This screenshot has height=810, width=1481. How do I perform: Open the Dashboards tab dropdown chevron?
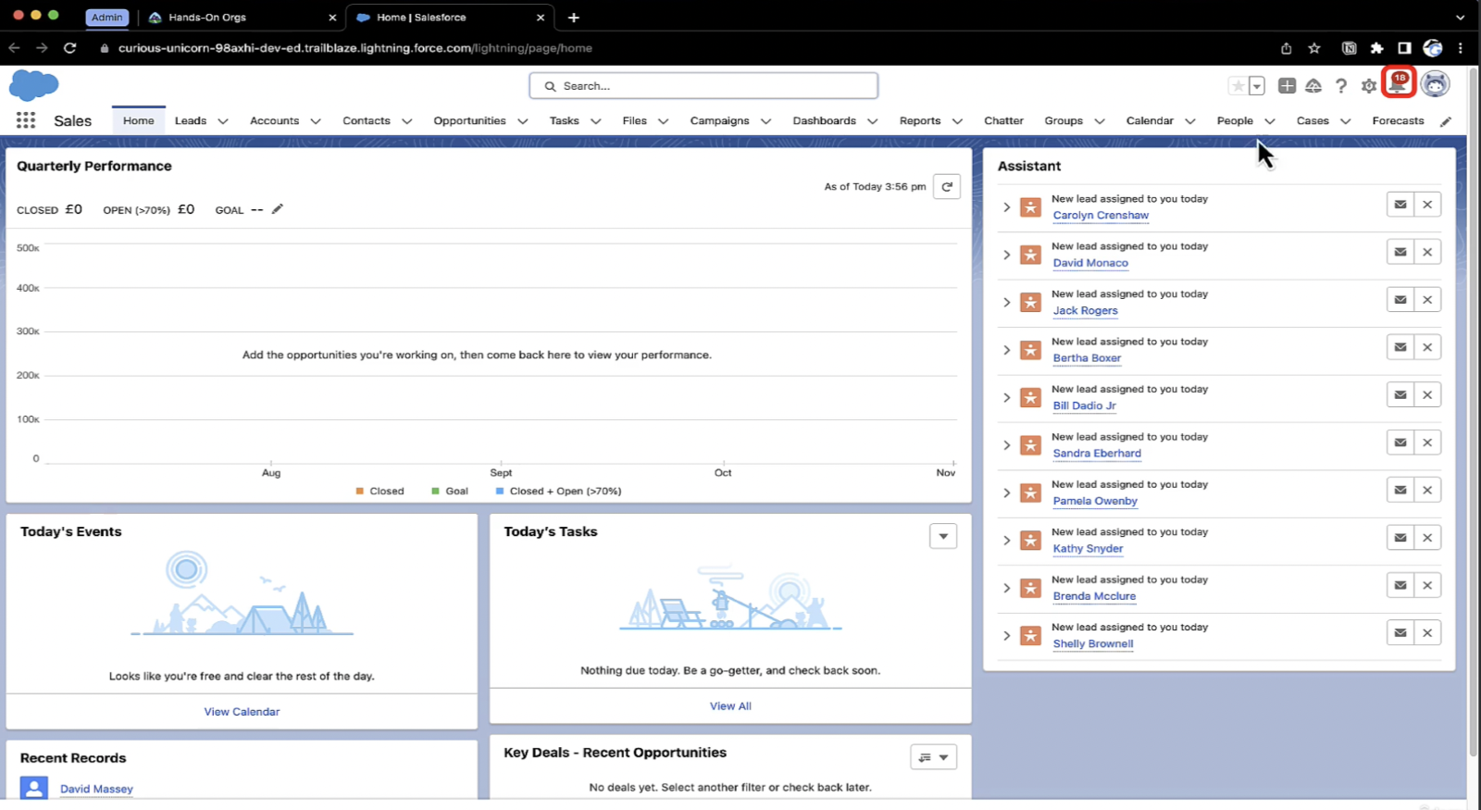point(872,121)
